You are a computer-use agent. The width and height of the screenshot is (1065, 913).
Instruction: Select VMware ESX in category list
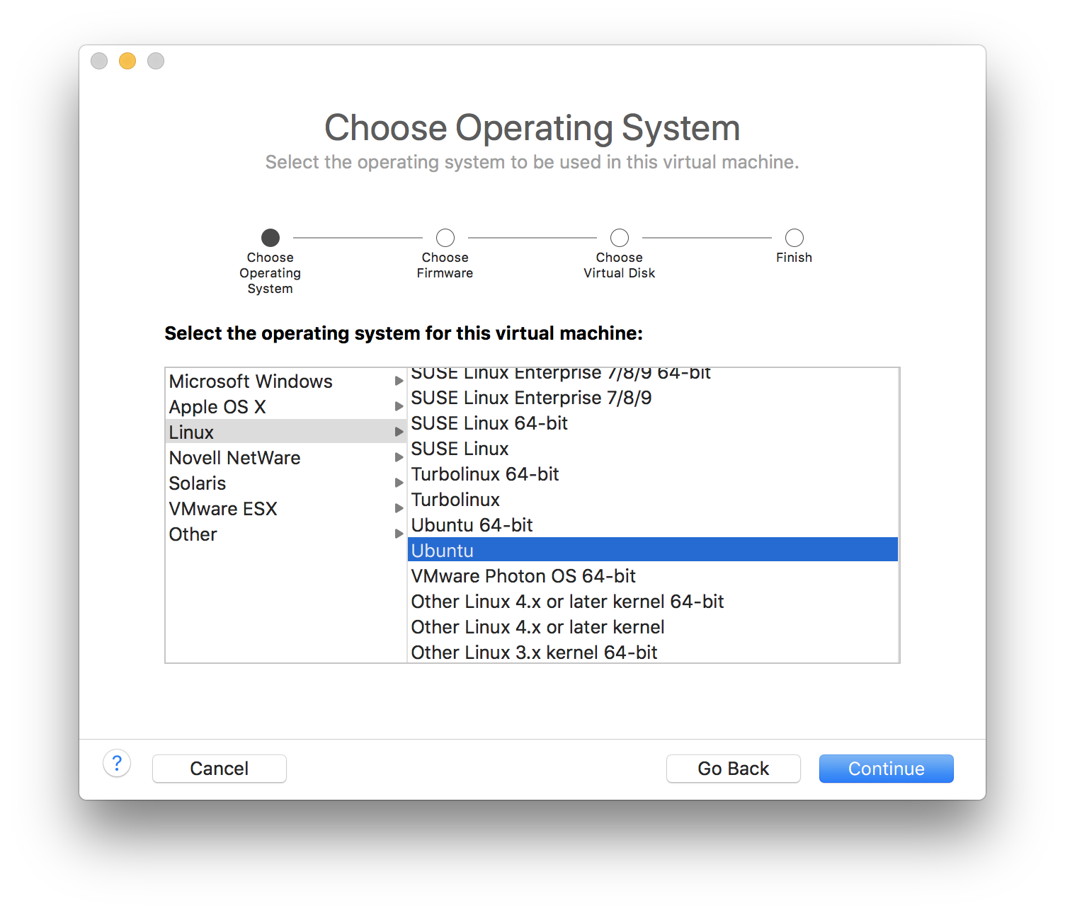pyautogui.click(x=223, y=509)
